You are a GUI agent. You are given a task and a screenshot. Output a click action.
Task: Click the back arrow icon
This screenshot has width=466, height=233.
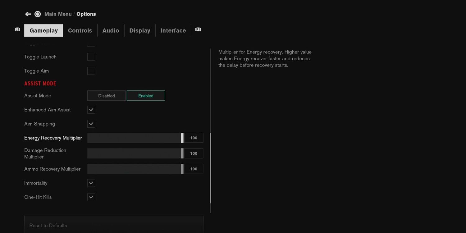tap(28, 14)
